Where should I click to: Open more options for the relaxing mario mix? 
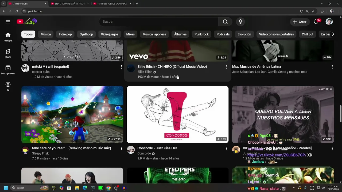tap(121, 149)
